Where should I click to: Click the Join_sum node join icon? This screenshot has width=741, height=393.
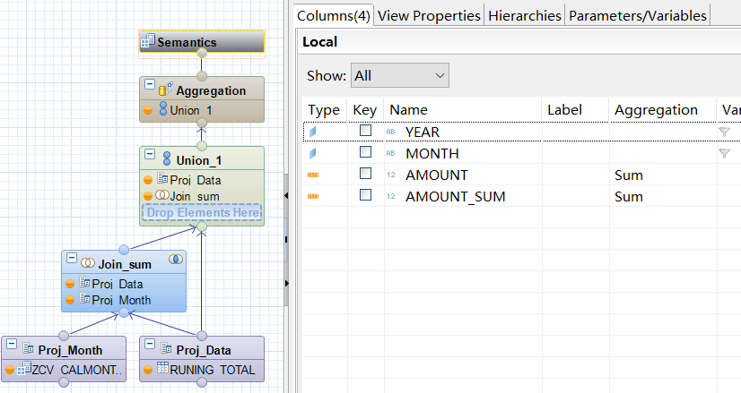pyautogui.click(x=89, y=263)
